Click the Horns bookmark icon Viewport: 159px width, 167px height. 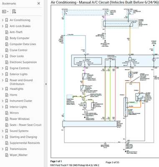[7, 95]
